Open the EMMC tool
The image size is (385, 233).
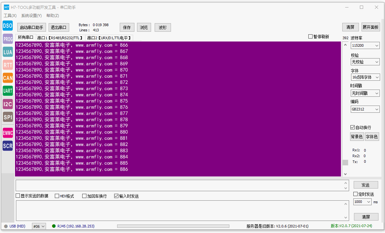click(8, 133)
